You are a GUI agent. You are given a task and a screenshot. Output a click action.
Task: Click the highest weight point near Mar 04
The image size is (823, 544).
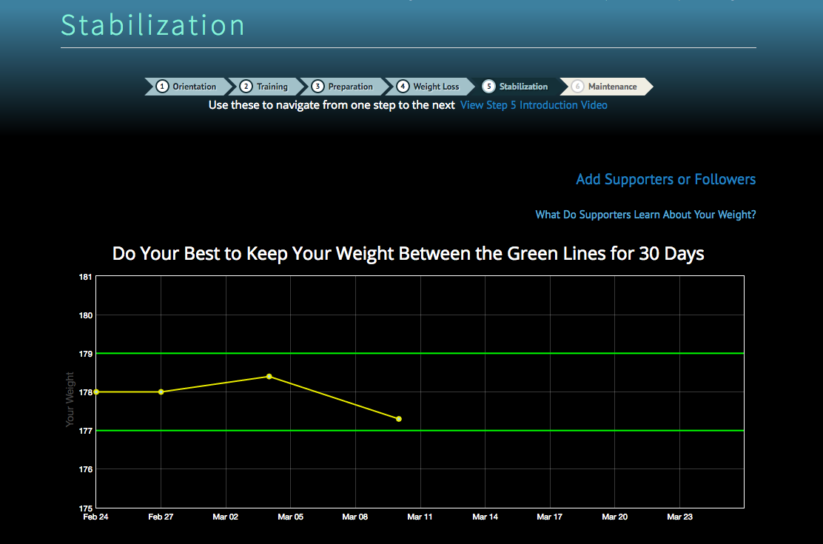click(x=269, y=376)
